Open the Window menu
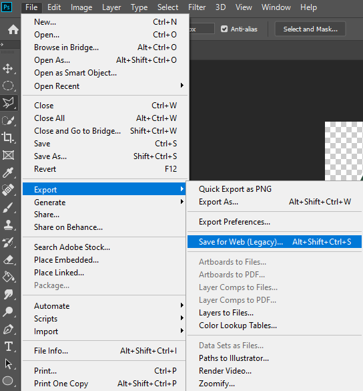 point(276,7)
